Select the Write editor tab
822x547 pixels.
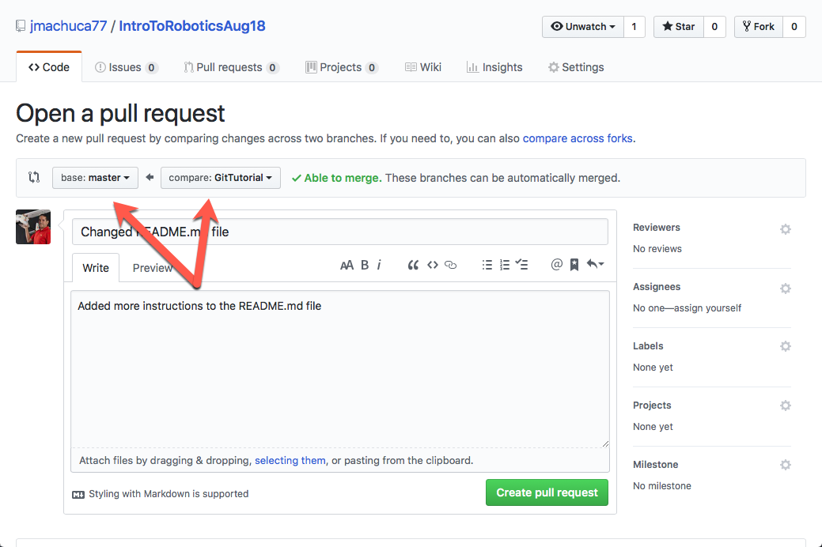(96, 268)
